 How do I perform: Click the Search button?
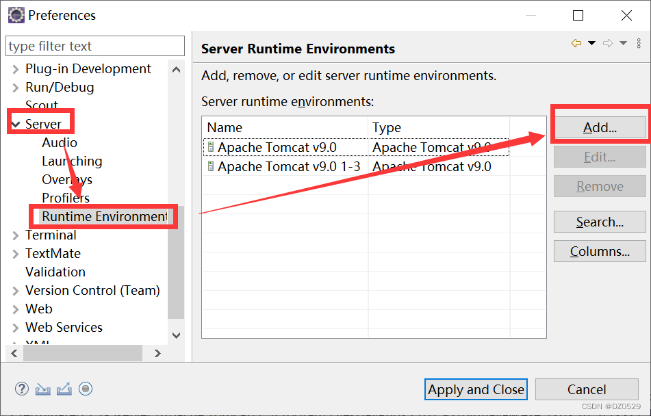[600, 222]
